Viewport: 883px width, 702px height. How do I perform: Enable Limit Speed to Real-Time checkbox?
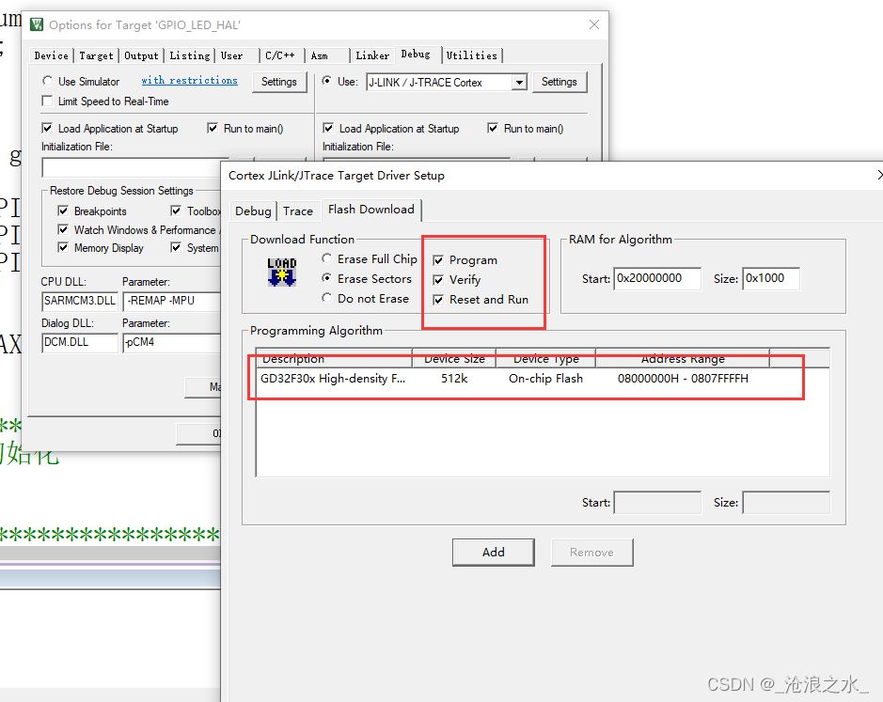(x=47, y=101)
